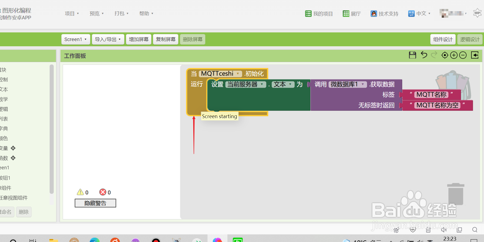The width and height of the screenshot is (484, 242).
Task: Open the 展厅 gallery link
Action: 352,14
